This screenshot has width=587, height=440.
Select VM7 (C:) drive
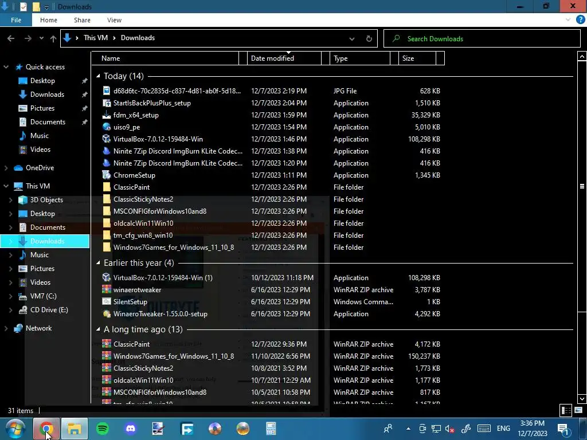point(43,296)
